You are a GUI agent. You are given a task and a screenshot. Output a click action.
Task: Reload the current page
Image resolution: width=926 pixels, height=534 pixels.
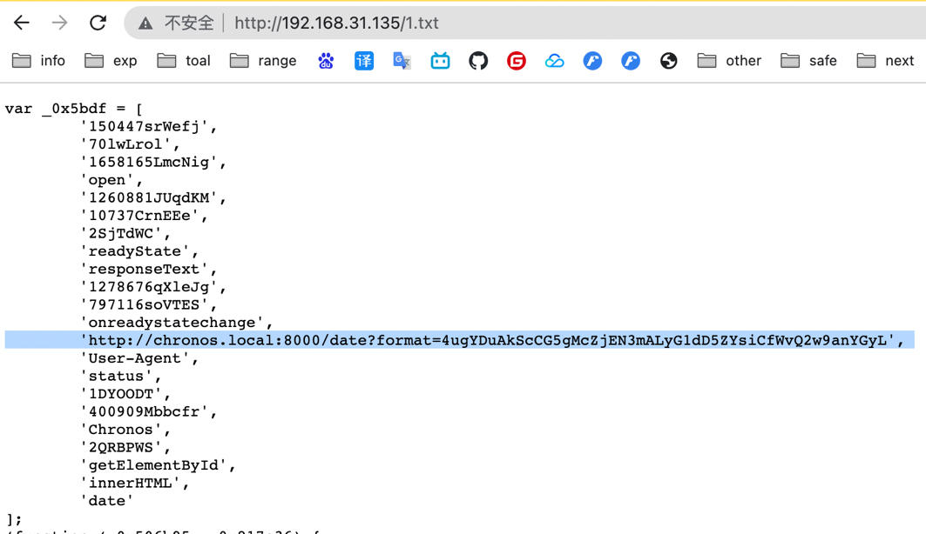click(98, 23)
